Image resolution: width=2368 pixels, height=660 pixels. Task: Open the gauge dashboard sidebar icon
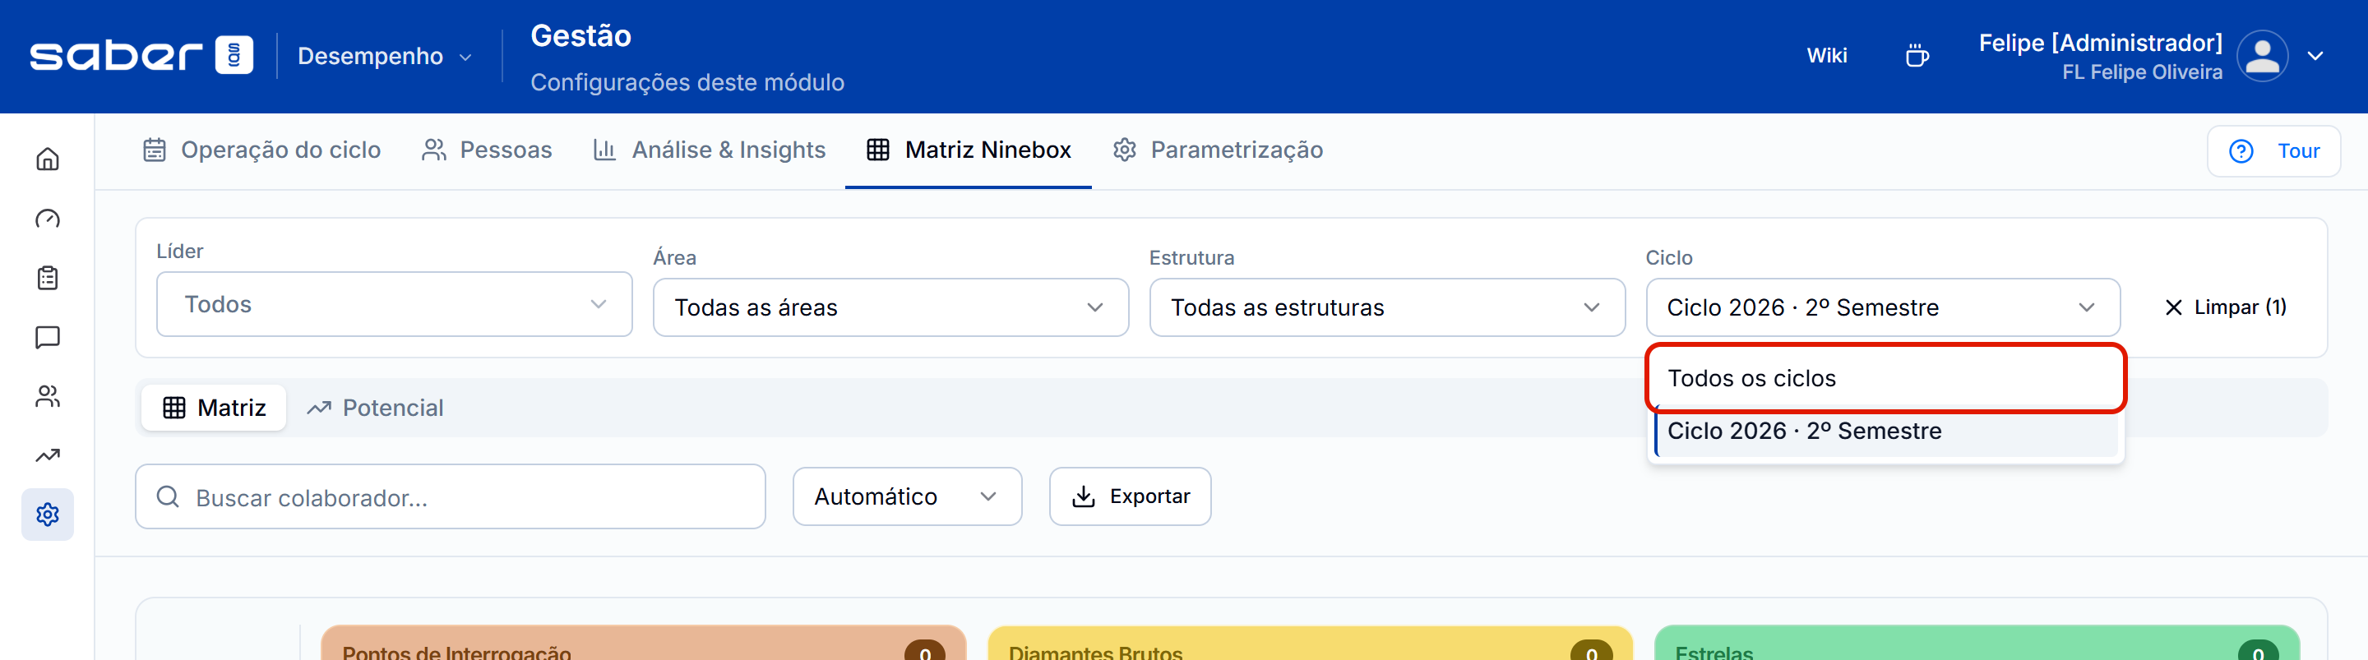pos(48,219)
